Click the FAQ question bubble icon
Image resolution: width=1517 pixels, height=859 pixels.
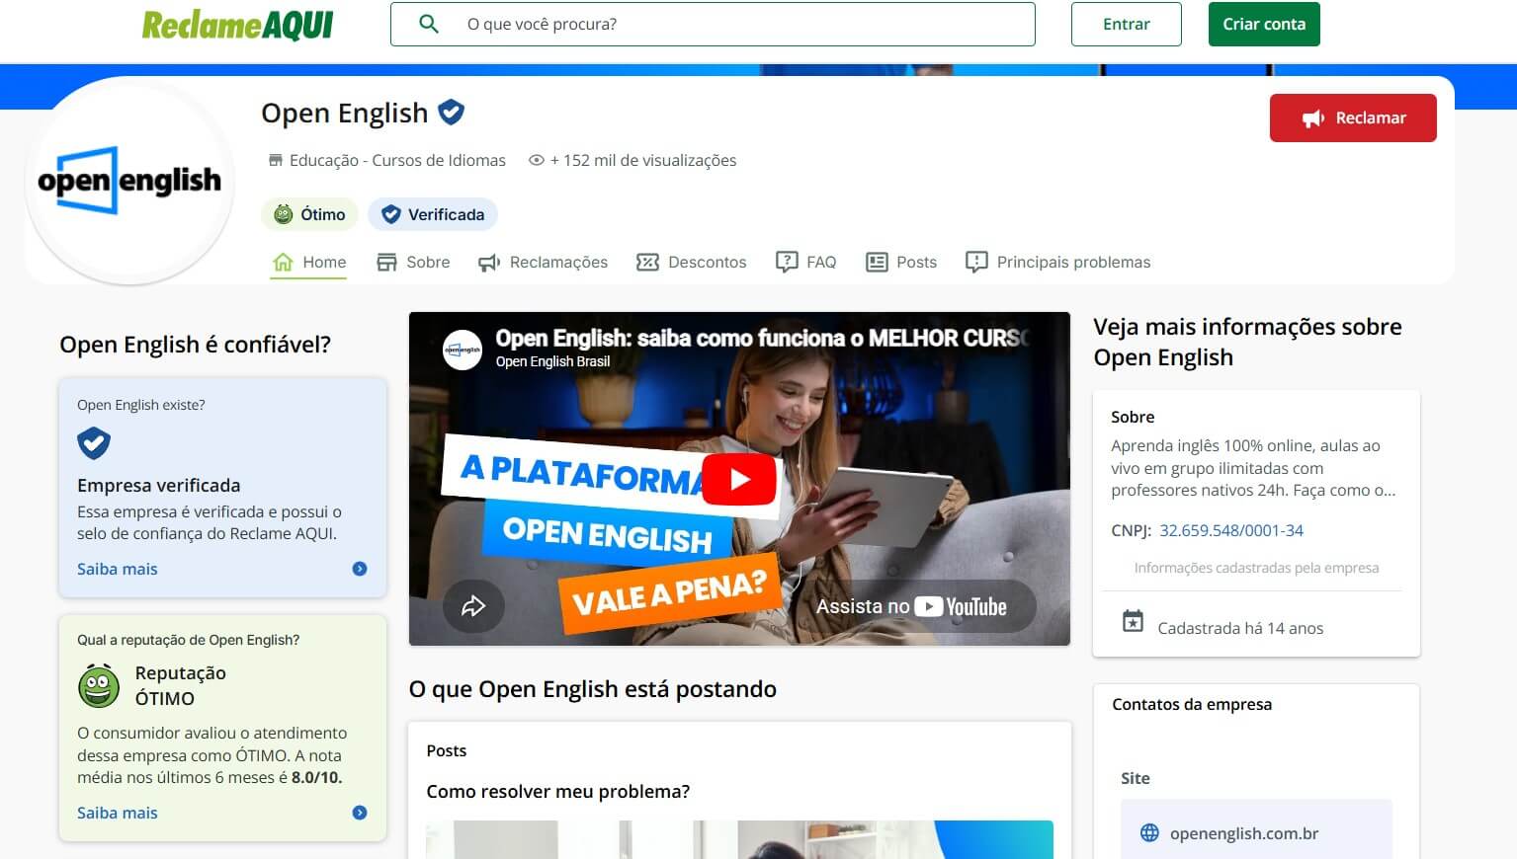click(x=787, y=262)
